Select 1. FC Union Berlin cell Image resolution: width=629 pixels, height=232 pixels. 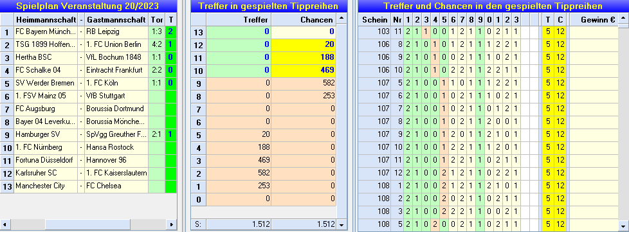[116, 44]
